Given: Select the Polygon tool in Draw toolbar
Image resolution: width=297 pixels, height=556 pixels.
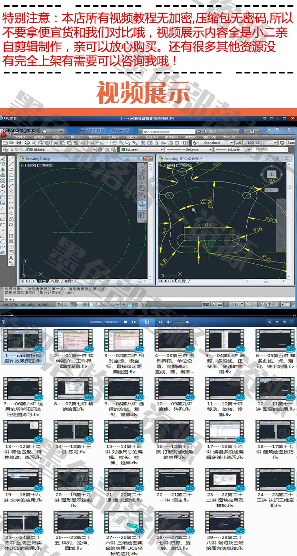Looking at the screenshot, I should coord(11,175).
